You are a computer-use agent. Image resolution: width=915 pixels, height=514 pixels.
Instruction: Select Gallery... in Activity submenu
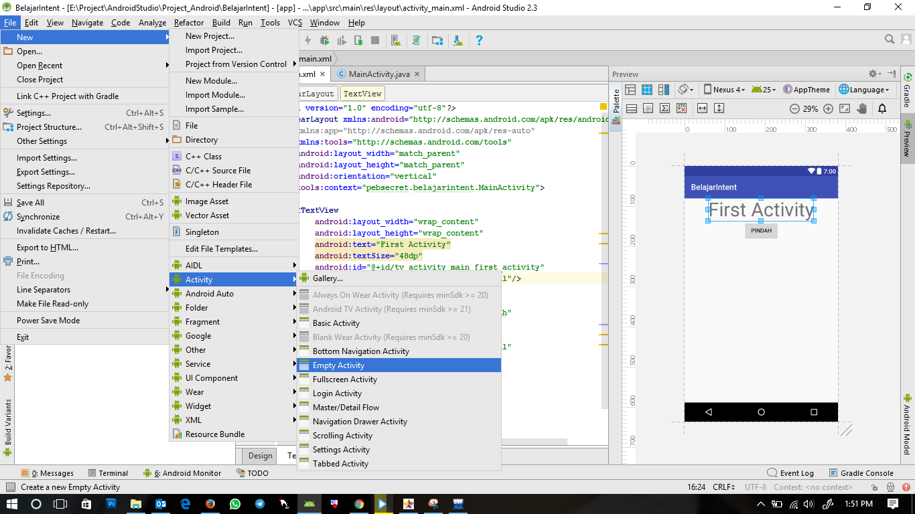click(399, 278)
